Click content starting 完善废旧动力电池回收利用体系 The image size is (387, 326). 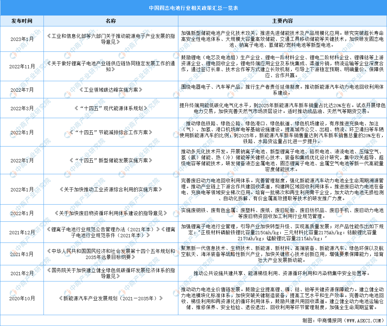click(x=283, y=189)
